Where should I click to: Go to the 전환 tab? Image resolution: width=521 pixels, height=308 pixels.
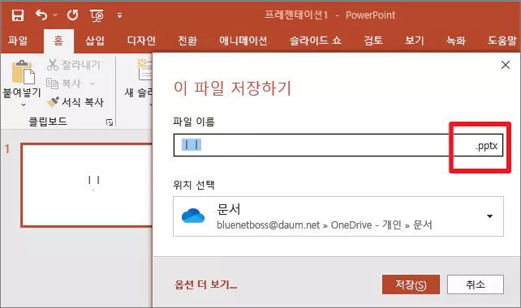tap(187, 41)
